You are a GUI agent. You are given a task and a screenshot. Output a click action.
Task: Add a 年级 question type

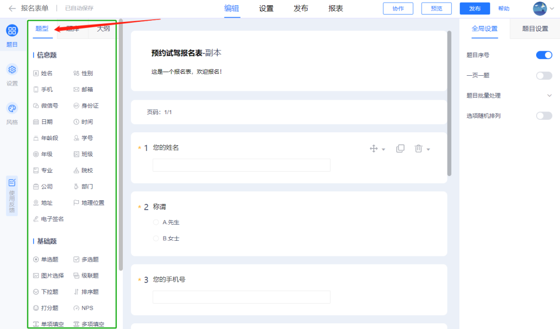(43, 154)
